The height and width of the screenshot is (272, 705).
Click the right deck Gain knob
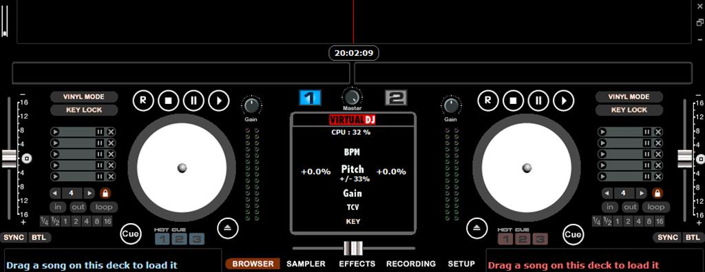450,107
